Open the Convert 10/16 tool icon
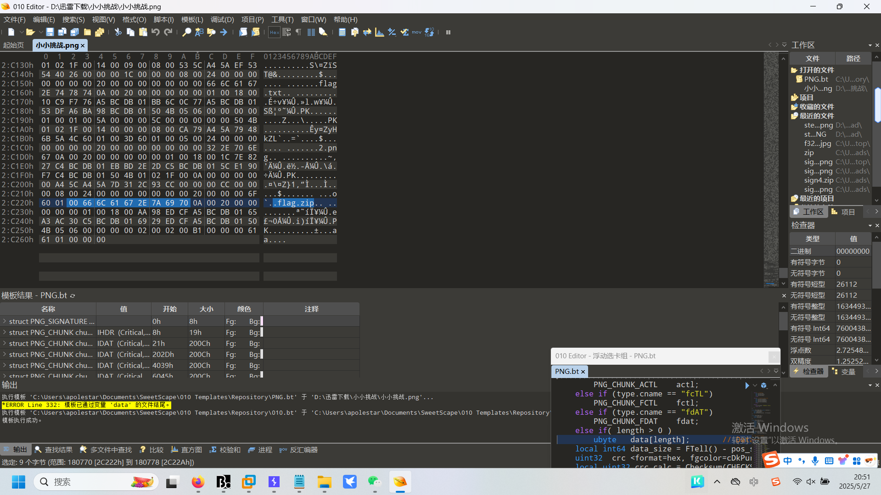This screenshot has height=495, width=881. (x=429, y=32)
